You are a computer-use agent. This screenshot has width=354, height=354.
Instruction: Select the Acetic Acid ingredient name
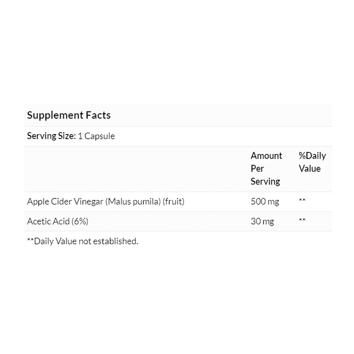(47, 221)
